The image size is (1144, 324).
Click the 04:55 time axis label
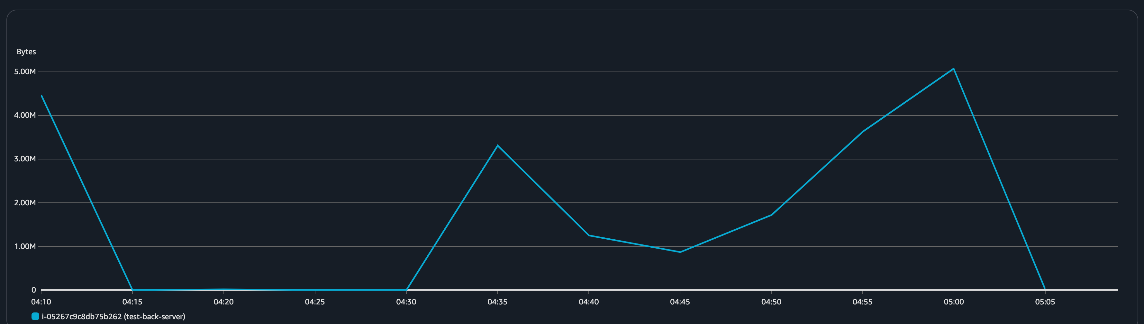coord(862,302)
